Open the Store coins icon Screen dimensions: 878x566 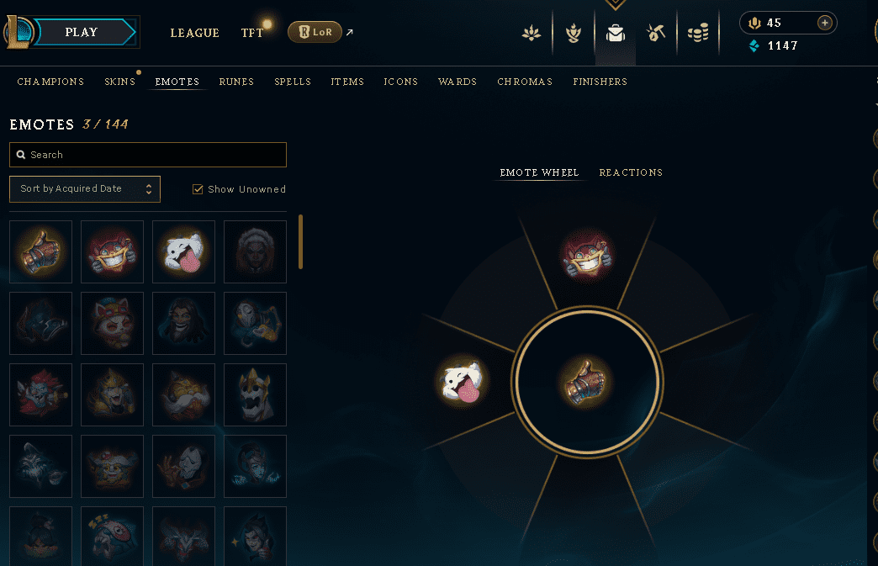pos(698,33)
